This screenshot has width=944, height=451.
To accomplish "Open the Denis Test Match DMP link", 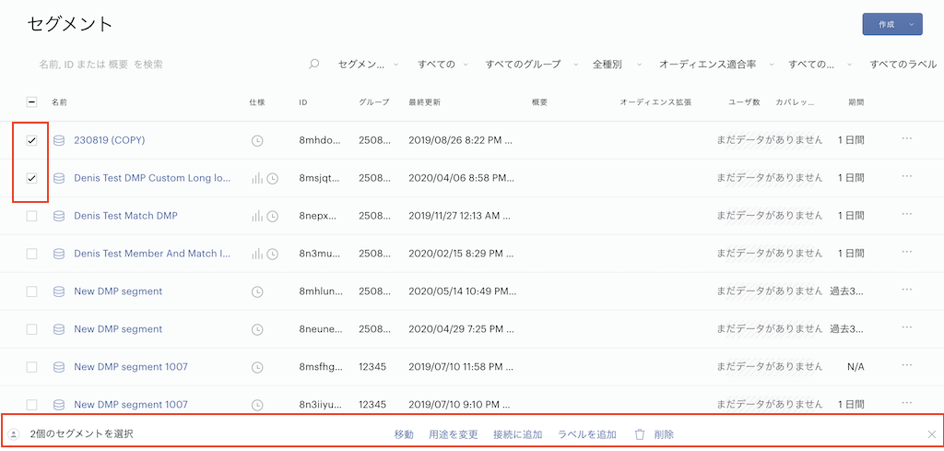I will coord(125,216).
